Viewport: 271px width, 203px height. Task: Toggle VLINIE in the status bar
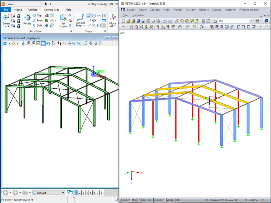170,200
